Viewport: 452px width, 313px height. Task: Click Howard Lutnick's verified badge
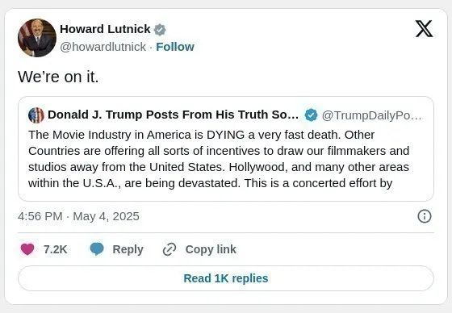[x=160, y=30]
